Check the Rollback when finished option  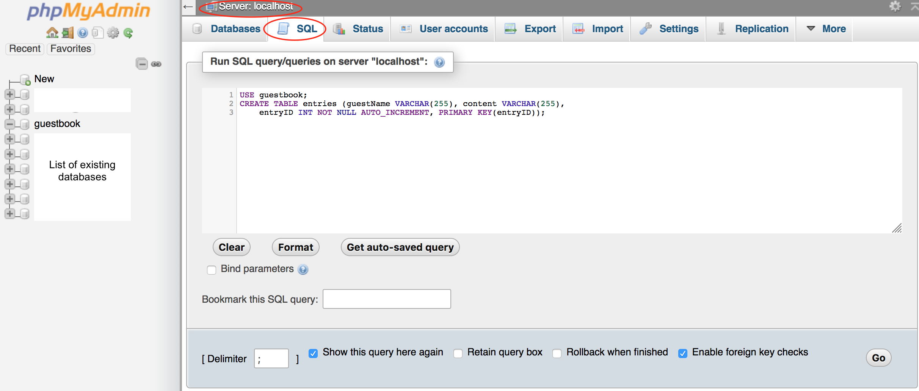point(557,353)
